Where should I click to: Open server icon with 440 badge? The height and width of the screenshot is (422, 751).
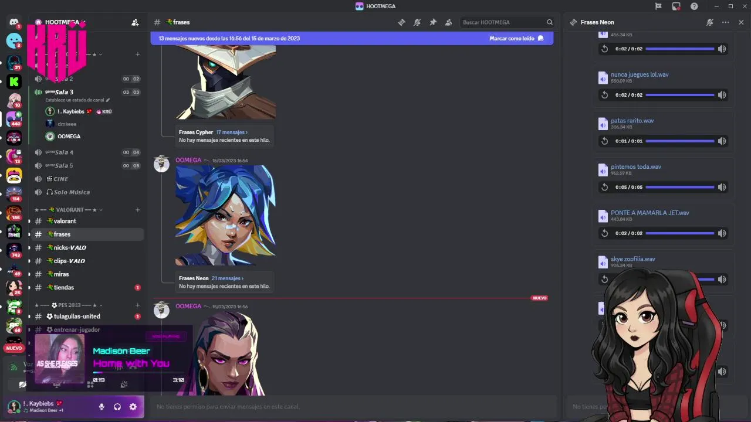[14, 119]
